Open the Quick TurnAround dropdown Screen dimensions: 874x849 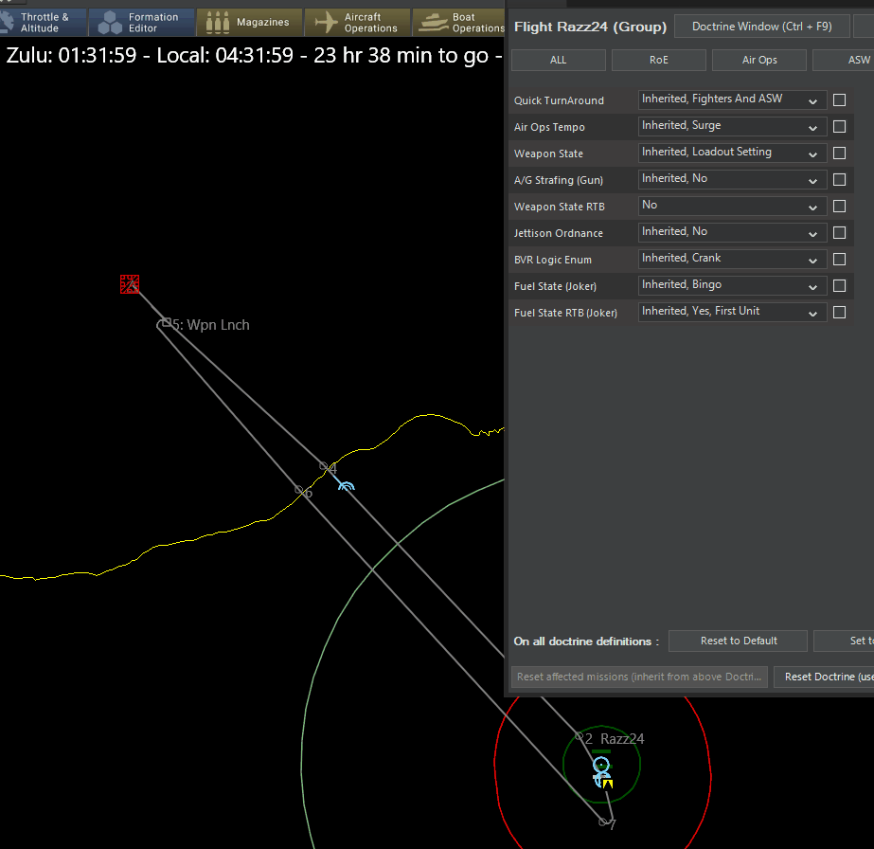click(732, 99)
